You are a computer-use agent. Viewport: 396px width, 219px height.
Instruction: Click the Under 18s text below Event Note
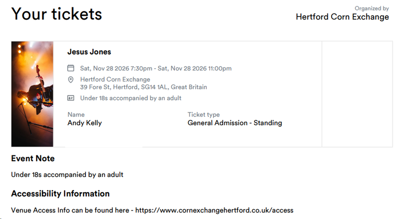67,175
